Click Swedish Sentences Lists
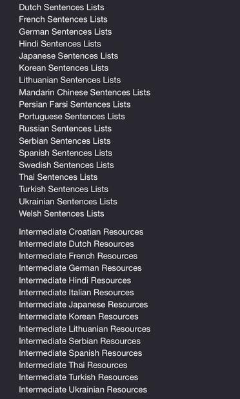 [66, 165]
